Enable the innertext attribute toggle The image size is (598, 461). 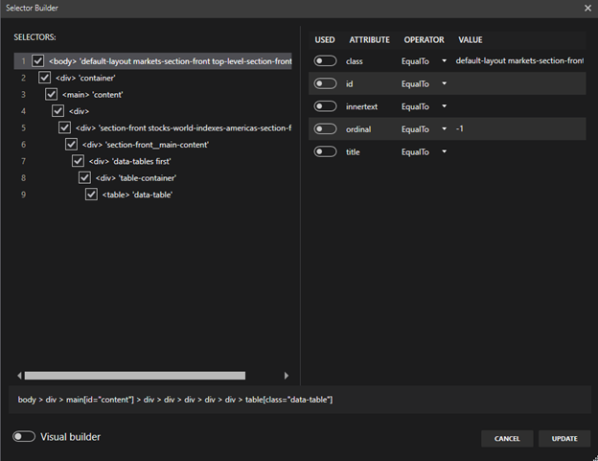326,106
